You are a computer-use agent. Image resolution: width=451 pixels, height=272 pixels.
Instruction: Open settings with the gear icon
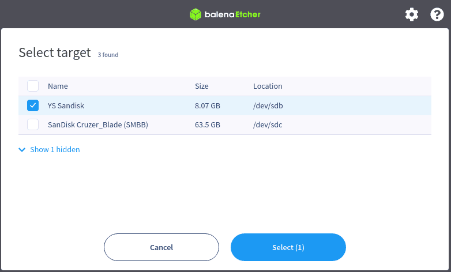coord(411,14)
